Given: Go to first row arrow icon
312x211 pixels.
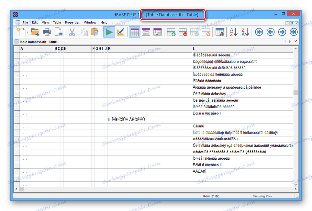Looking at the screenshot, I should coord(259,32).
